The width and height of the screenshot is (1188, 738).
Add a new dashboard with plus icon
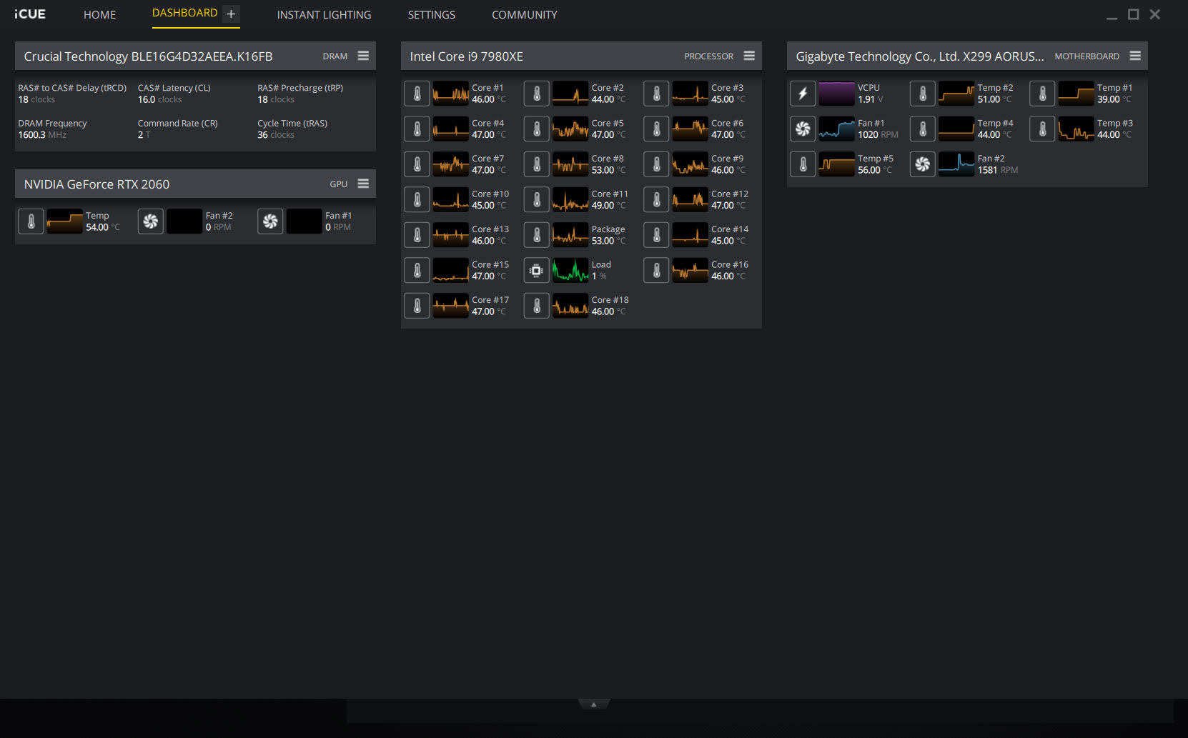click(231, 14)
